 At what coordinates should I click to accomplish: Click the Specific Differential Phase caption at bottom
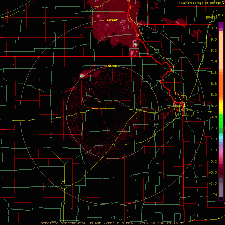(112, 223)
